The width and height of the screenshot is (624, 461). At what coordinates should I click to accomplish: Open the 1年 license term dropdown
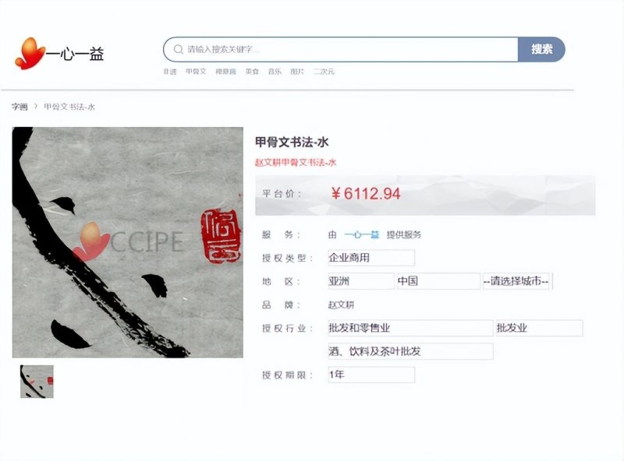(371, 375)
